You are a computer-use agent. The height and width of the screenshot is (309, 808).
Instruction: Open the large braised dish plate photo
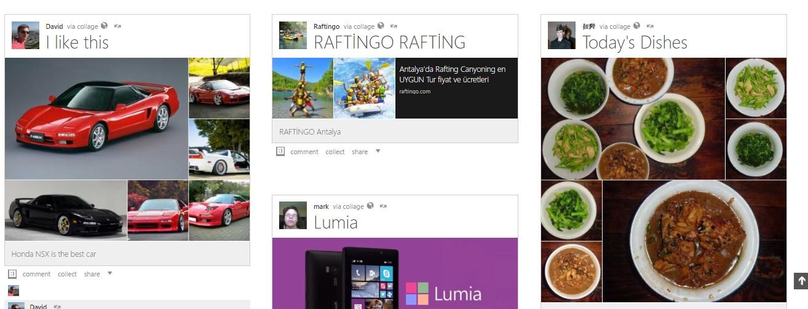click(x=695, y=241)
